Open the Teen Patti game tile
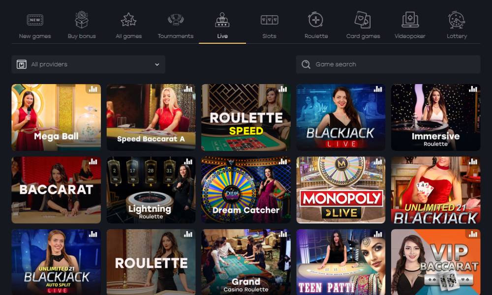The image size is (492, 295). coord(341,262)
